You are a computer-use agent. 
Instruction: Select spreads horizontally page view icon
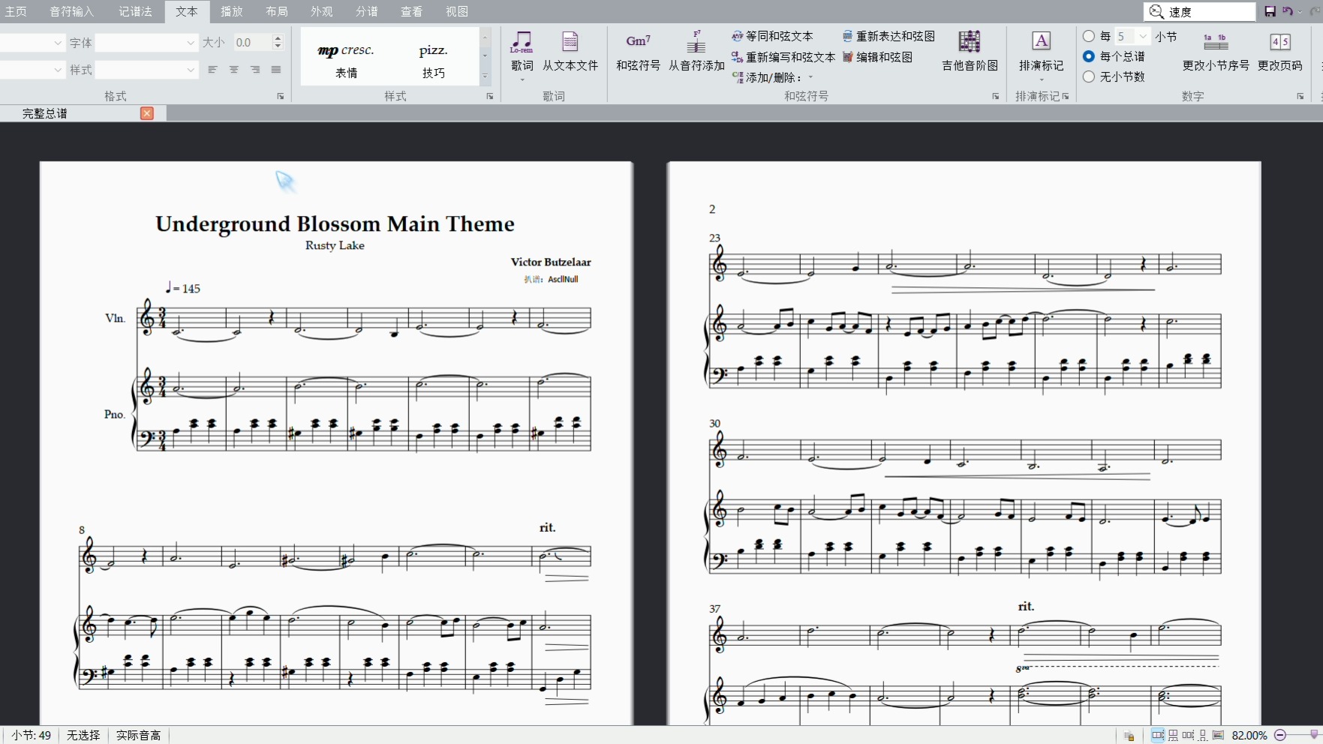[x=1158, y=736]
